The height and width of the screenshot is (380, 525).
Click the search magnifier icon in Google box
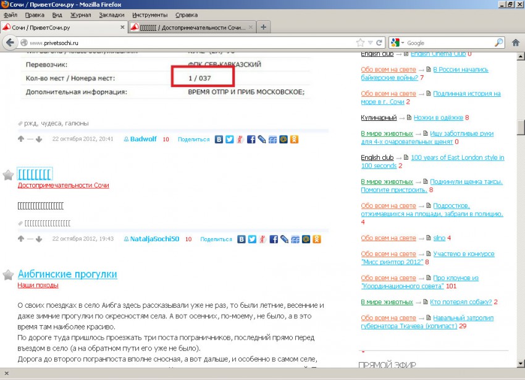click(499, 43)
